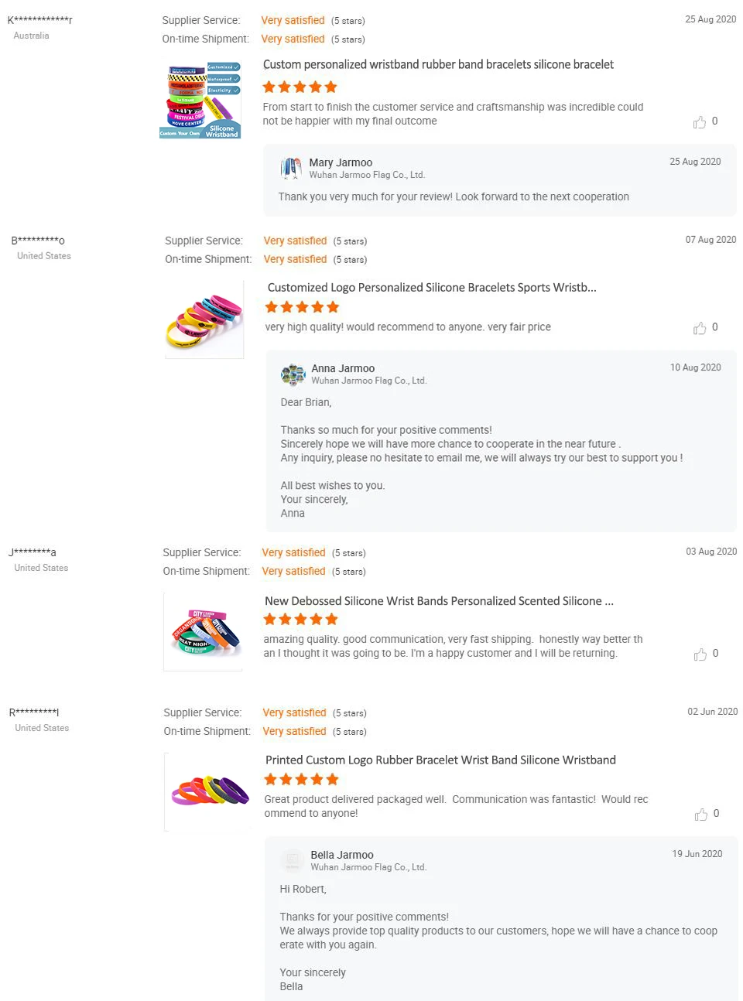Like the Australia customer's wristband review
Viewport: 743px width, 1001px height.
700,122
